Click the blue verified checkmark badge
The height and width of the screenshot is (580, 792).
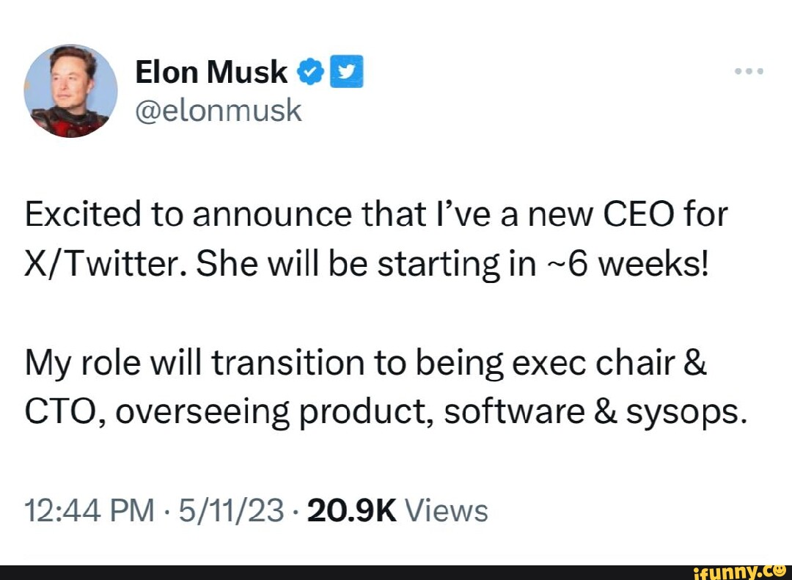coord(309,73)
